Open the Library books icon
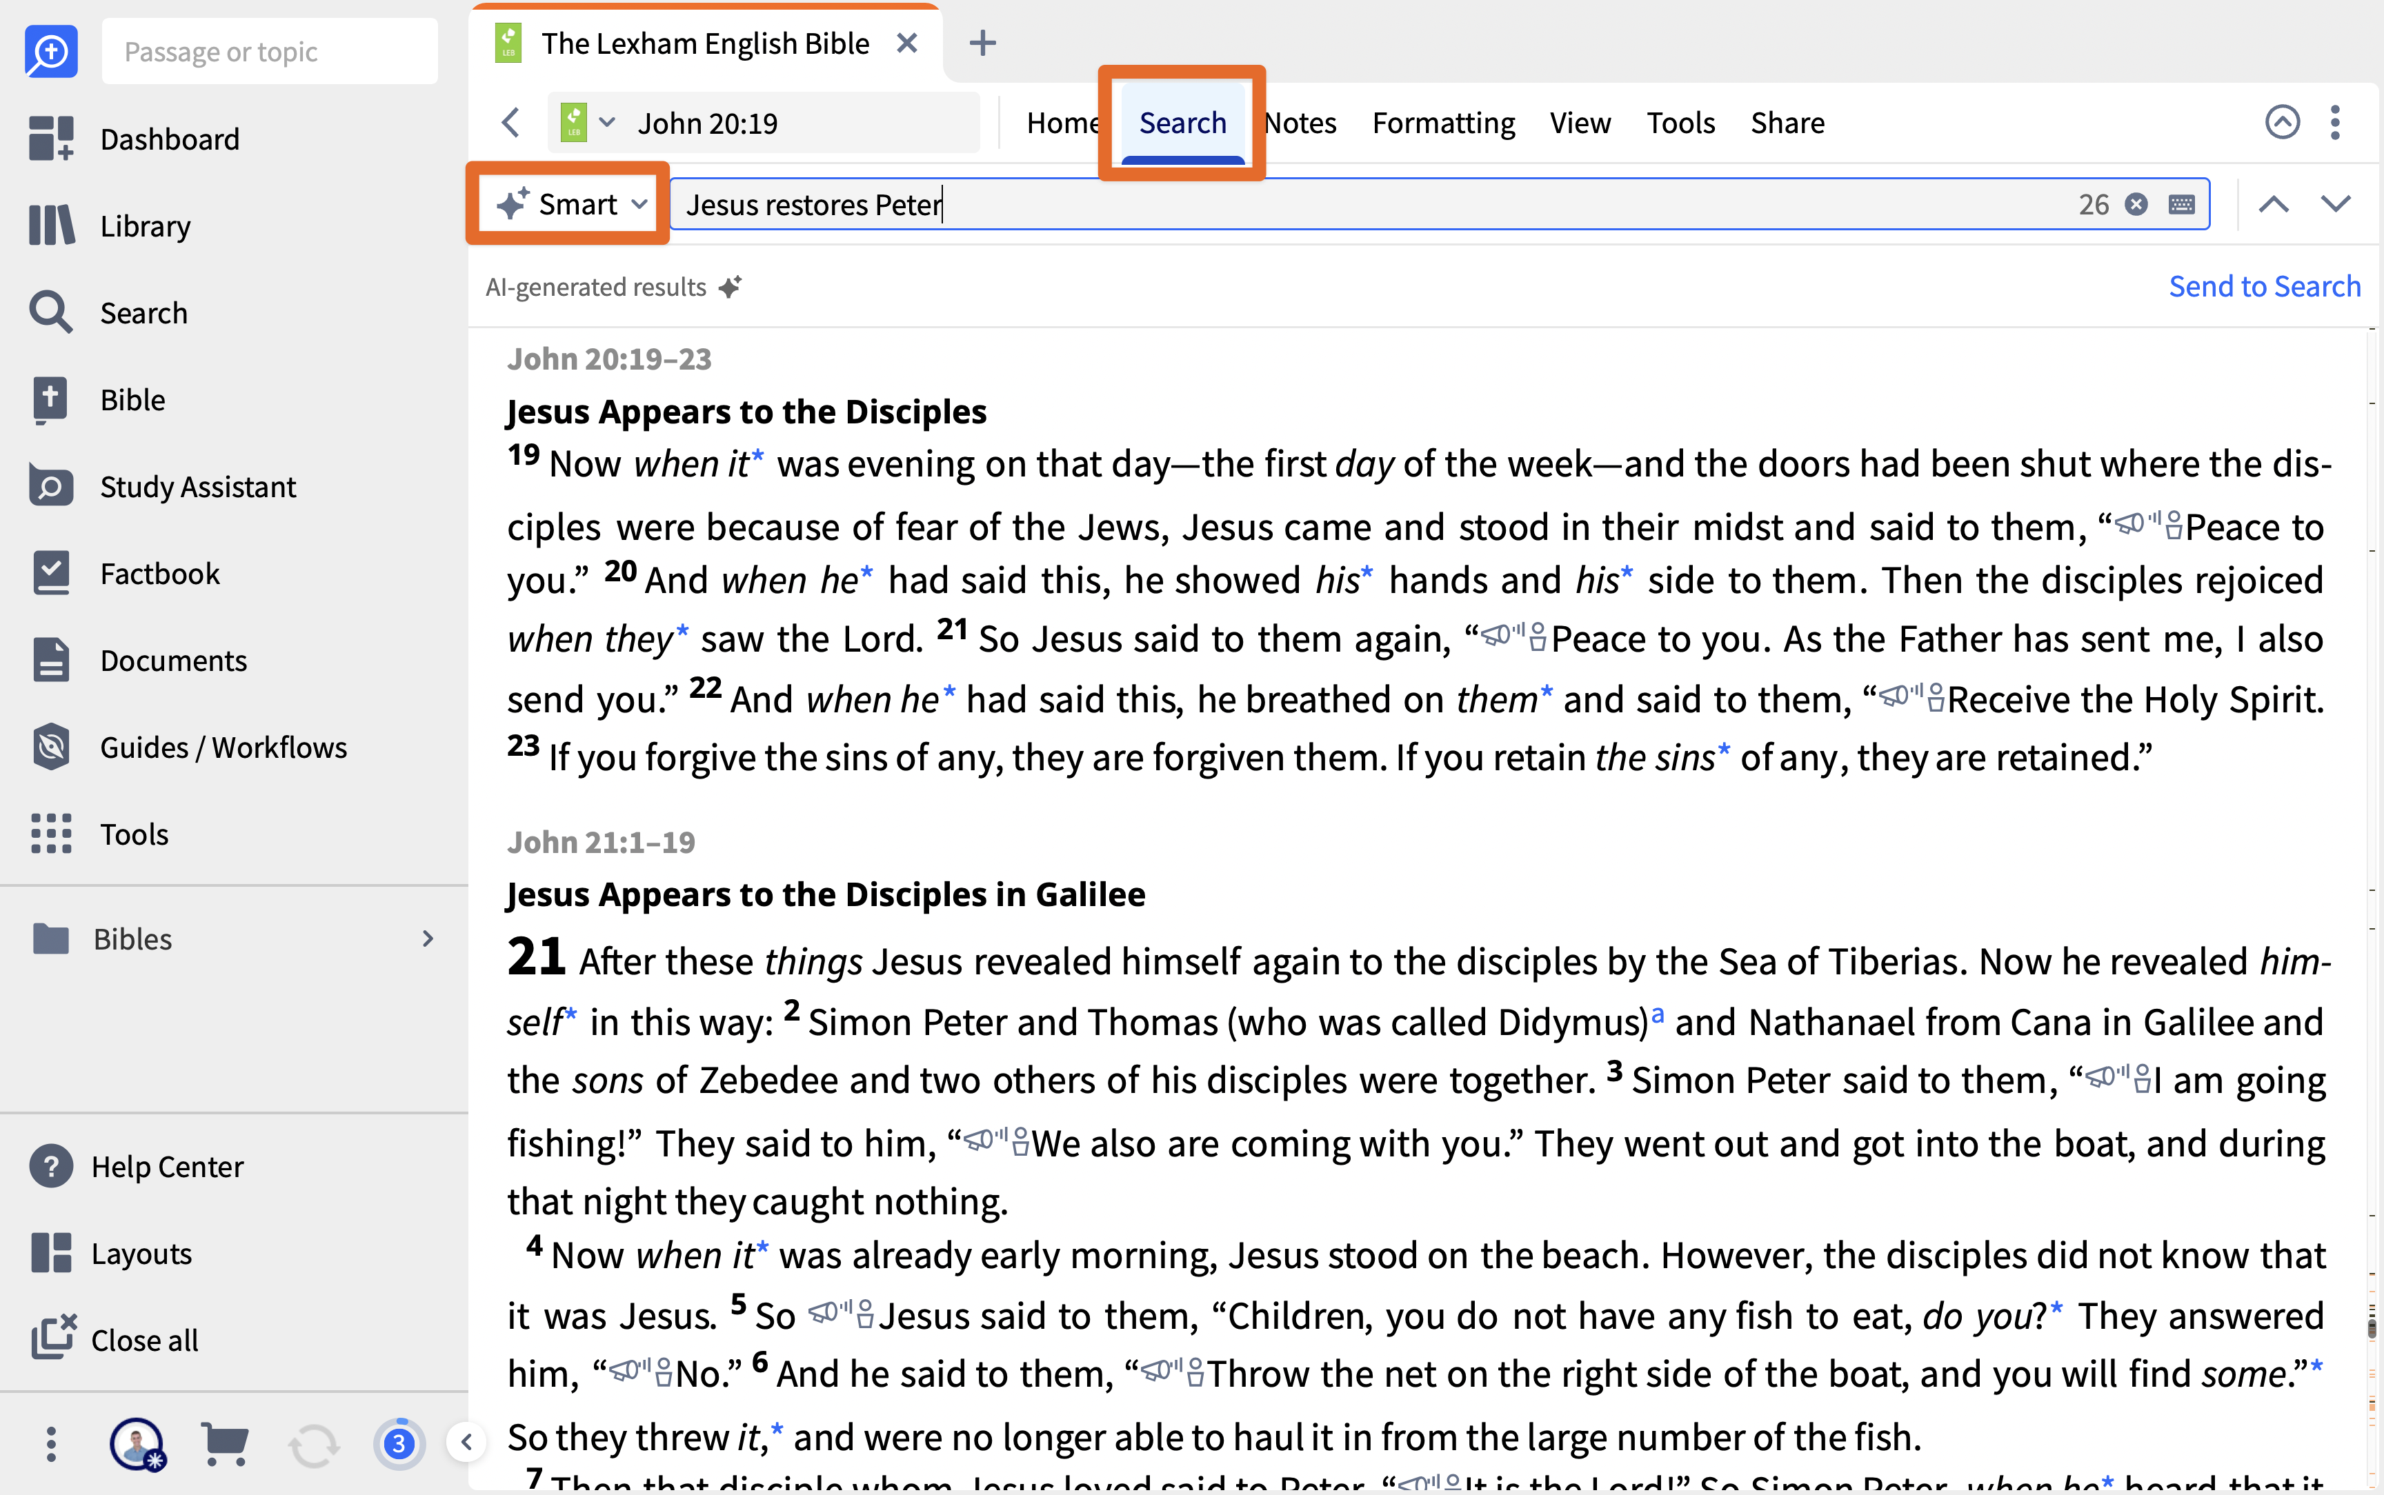The image size is (2384, 1495). 50,225
